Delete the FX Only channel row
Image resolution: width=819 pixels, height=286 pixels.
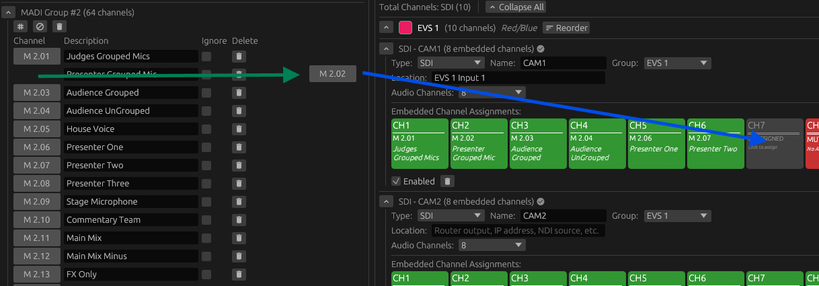click(239, 274)
